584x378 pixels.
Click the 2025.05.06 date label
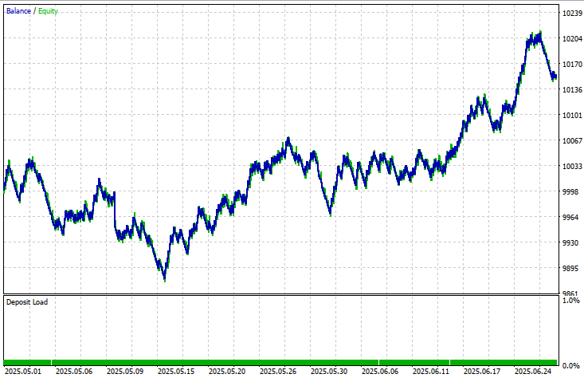74,372
